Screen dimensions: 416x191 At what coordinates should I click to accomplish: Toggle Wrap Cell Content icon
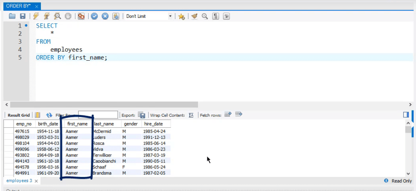191,115
